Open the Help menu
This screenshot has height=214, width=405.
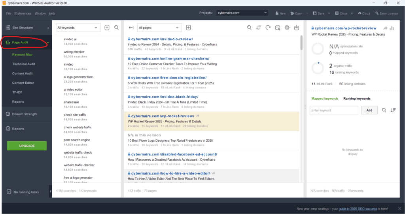coord(52,13)
